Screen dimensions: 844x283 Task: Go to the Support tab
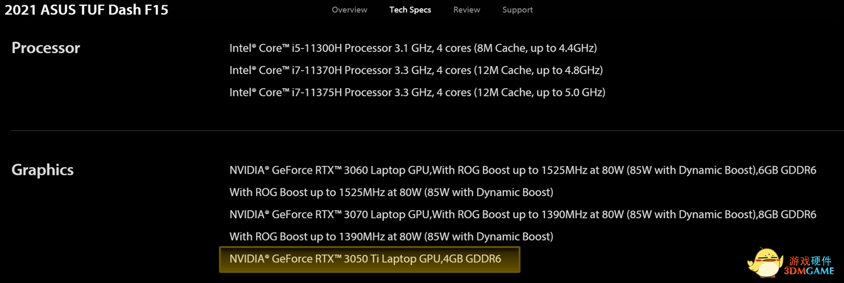click(x=518, y=10)
